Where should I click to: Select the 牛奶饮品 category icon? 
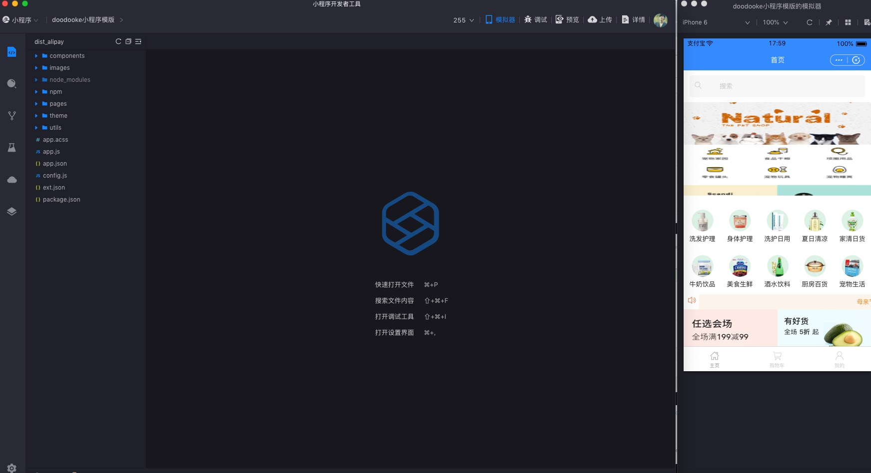click(x=702, y=266)
